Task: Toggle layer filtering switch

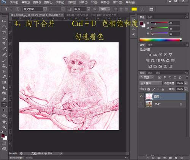Action: tap(187, 77)
